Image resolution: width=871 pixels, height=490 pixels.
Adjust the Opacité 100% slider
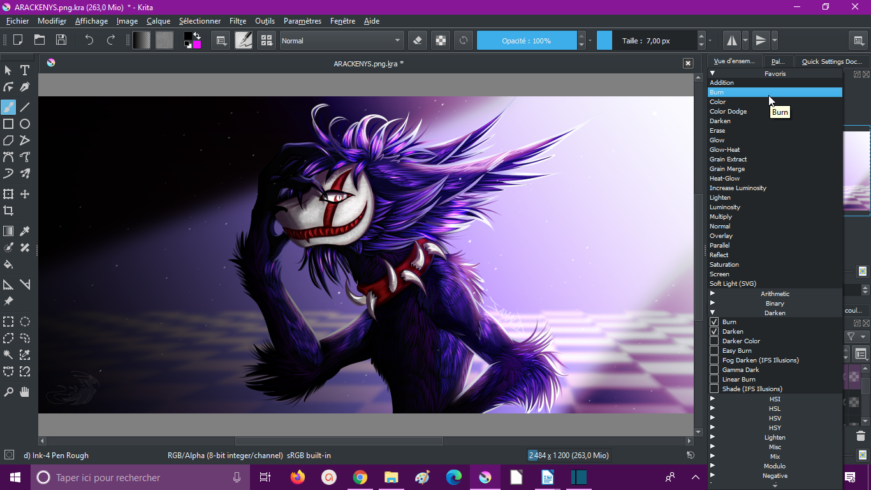tap(527, 40)
